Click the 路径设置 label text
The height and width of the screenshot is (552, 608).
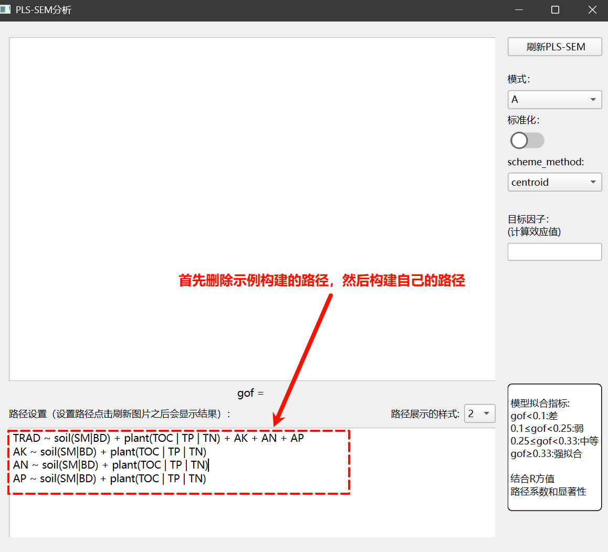click(120, 414)
